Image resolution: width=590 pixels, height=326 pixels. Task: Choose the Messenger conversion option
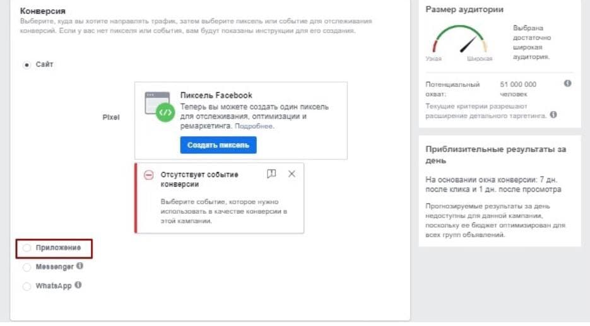pos(27,267)
